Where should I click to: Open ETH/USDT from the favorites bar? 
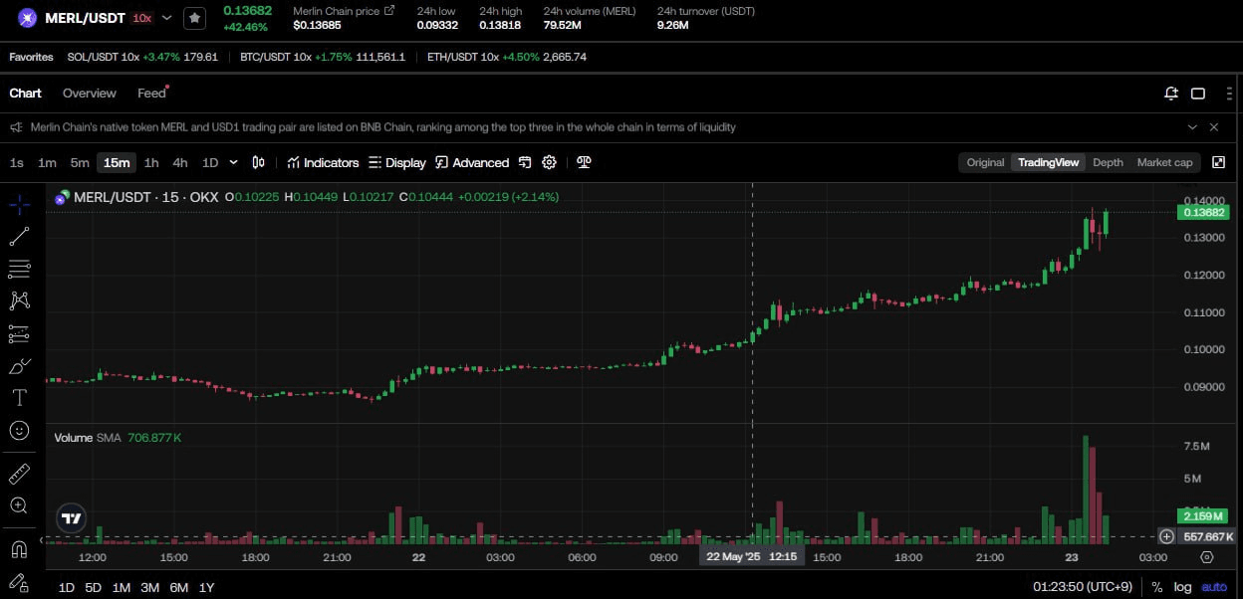coord(506,57)
